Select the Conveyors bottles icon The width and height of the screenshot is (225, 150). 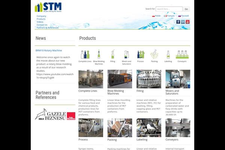click(x=182, y=54)
